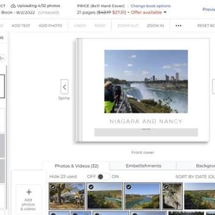The image size is (215, 215).
Task: Switch to Photos & Videos (32) tab
Action: pos(77,166)
